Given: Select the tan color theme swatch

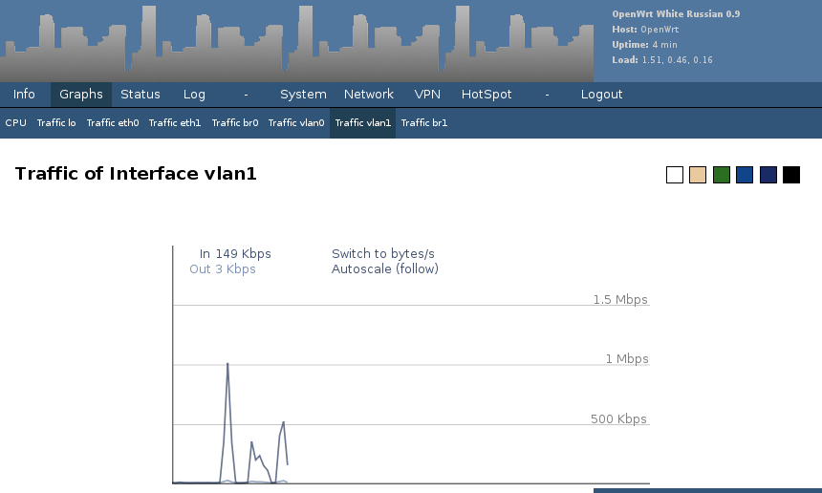Looking at the screenshot, I should pos(698,175).
